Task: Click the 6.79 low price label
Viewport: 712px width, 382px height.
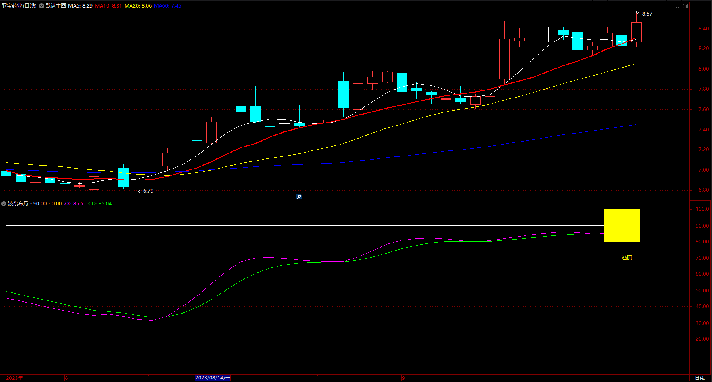Action: pos(148,191)
